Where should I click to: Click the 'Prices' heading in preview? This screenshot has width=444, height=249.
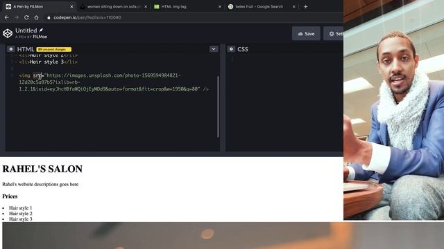[x=10, y=196]
